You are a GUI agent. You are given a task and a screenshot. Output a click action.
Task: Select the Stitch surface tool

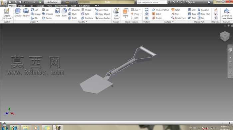157,14
